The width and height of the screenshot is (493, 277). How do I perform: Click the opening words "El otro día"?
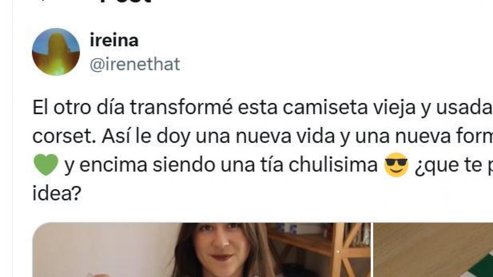tap(79, 109)
